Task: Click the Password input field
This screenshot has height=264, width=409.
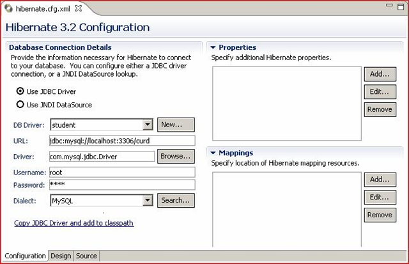Action: pyautogui.click(x=121, y=185)
